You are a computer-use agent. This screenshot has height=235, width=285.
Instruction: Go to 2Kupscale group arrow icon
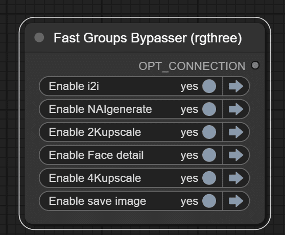236,132
